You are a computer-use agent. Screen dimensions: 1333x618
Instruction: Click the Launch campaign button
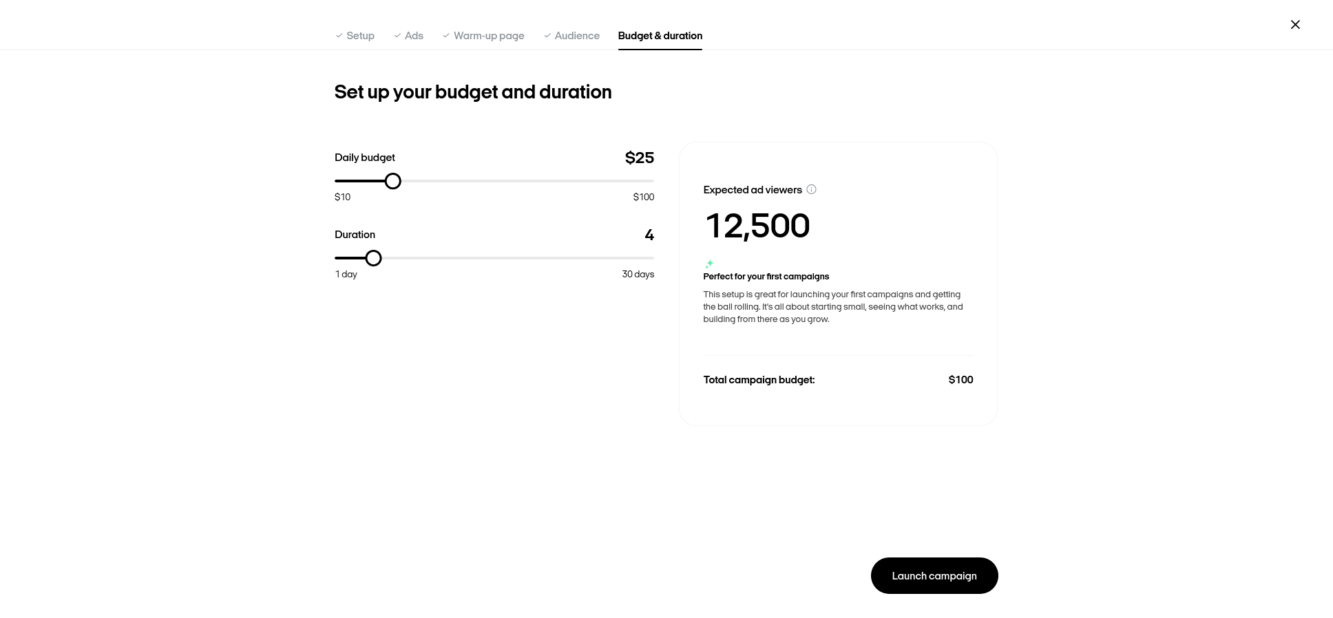pyautogui.click(x=934, y=575)
